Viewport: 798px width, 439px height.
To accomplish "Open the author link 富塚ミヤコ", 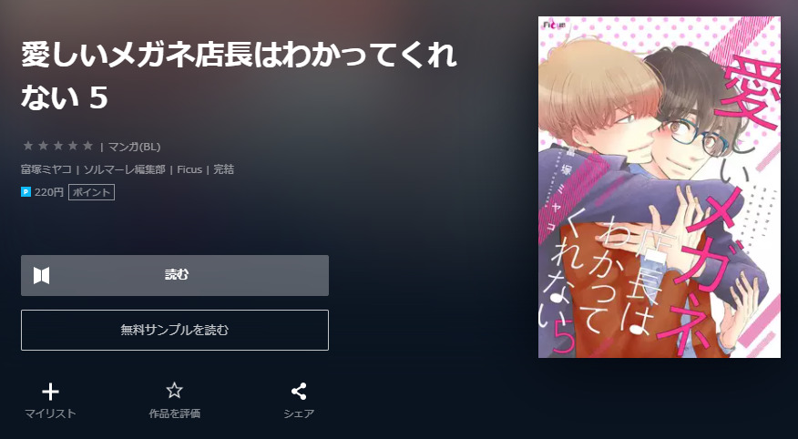I will (46, 169).
